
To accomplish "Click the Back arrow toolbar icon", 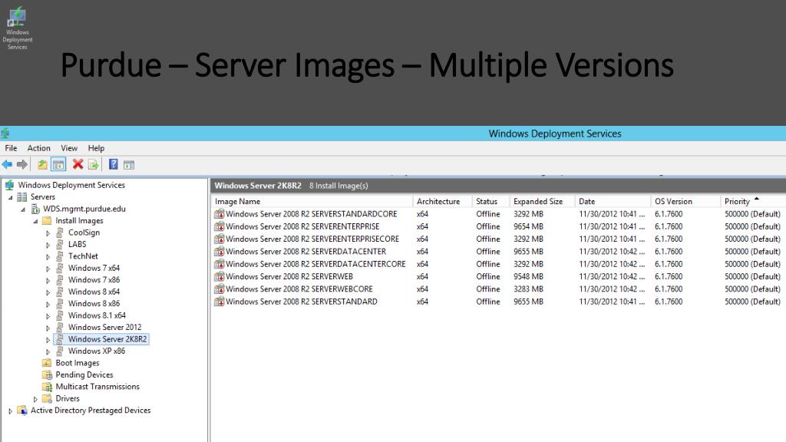I will (7, 164).
